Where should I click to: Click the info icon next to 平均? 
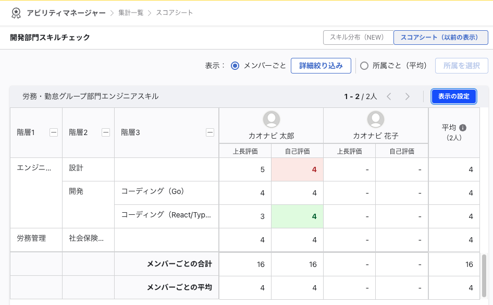pos(463,128)
